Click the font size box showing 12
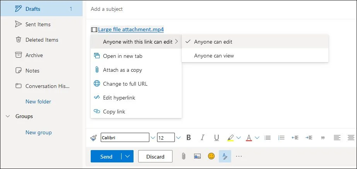This screenshot has width=357, height=169. pos(166,138)
